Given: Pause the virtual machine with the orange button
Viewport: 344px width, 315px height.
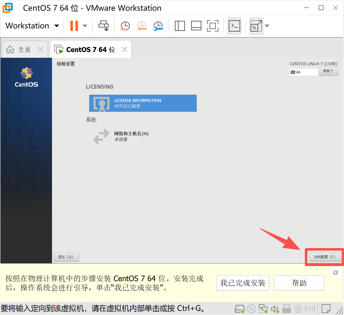Looking at the screenshot, I should click(74, 26).
